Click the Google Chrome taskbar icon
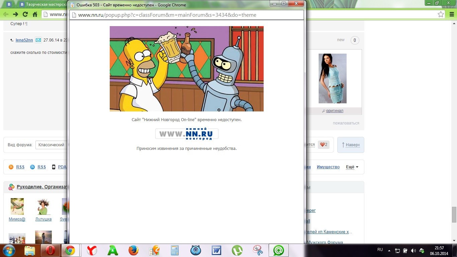 (70, 250)
